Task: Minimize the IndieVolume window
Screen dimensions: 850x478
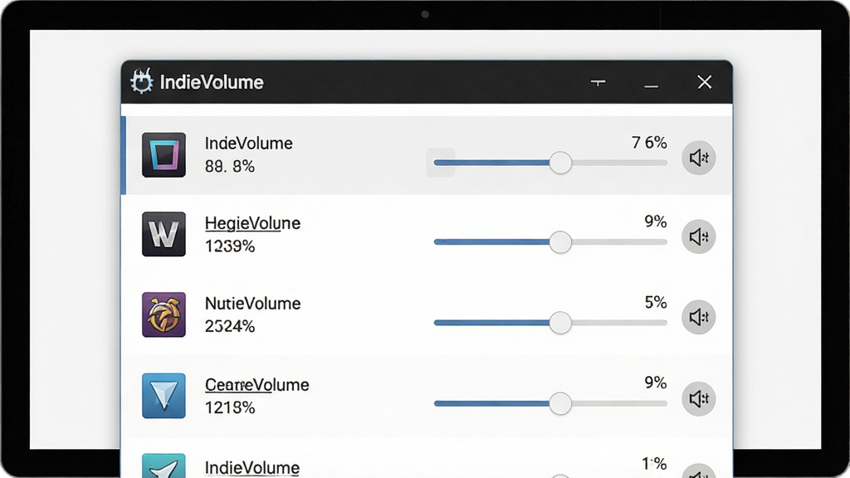Action: click(x=651, y=85)
